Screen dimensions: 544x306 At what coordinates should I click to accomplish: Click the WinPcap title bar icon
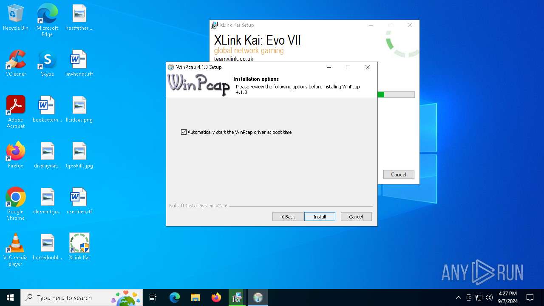click(171, 67)
